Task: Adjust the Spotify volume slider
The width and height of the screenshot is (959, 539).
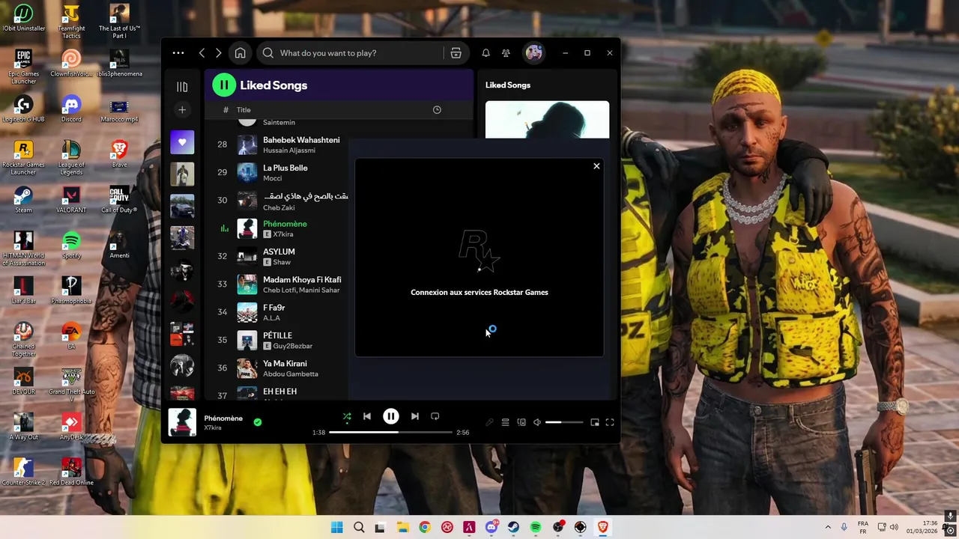Action: [564, 422]
